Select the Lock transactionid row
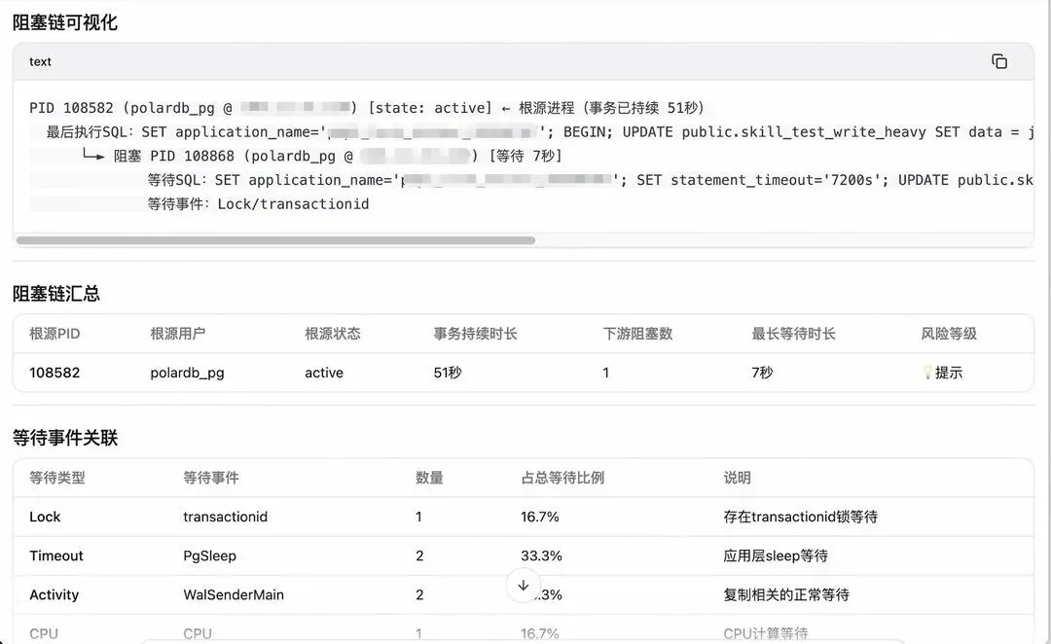The width and height of the screenshot is (1051, 644). [523, 517]
